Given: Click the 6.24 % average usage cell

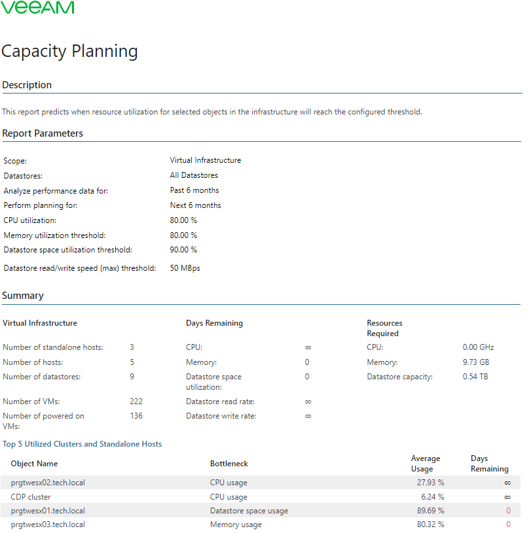Looking at the screenshot, I should click(x=432, y=496).
